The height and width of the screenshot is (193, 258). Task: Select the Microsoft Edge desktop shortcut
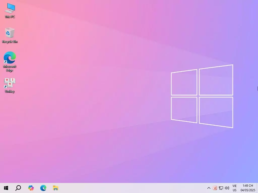click(x=10, y=62)
